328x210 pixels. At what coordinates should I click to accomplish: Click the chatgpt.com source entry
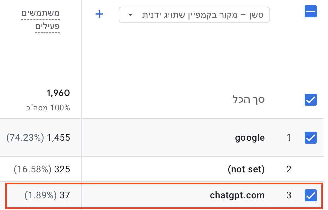pyautogui.click(x=237, y=195)
